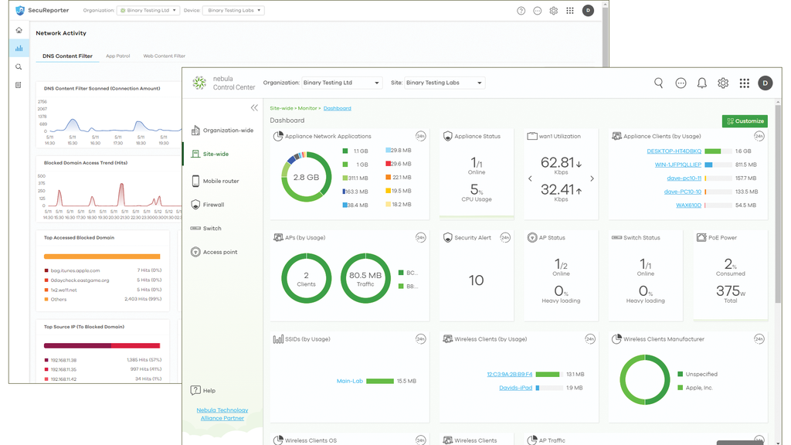The width and height of the screenshot is (791, 445).
Task: Open the Davids-iPad wireless client link
Action: tap(515, 388)
